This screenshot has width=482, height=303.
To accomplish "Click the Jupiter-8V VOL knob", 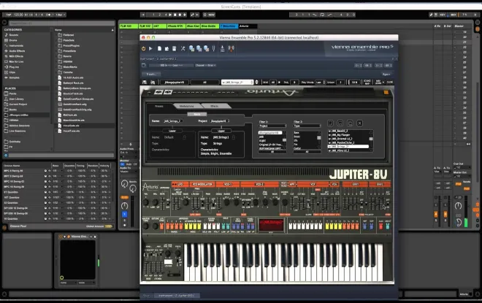I will 146,202.
